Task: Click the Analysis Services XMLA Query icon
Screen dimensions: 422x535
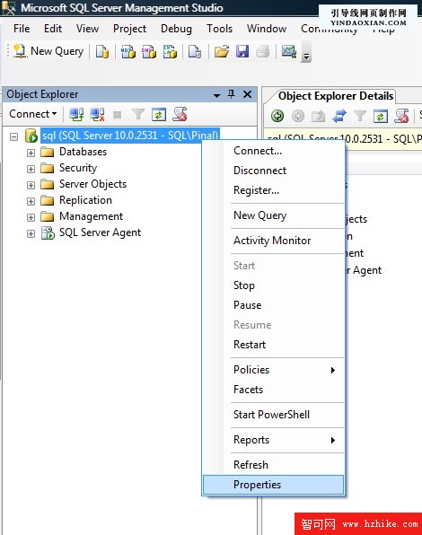Action: 170,51
